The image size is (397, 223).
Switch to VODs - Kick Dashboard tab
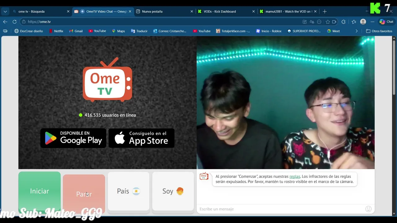(x=226, y=11)
